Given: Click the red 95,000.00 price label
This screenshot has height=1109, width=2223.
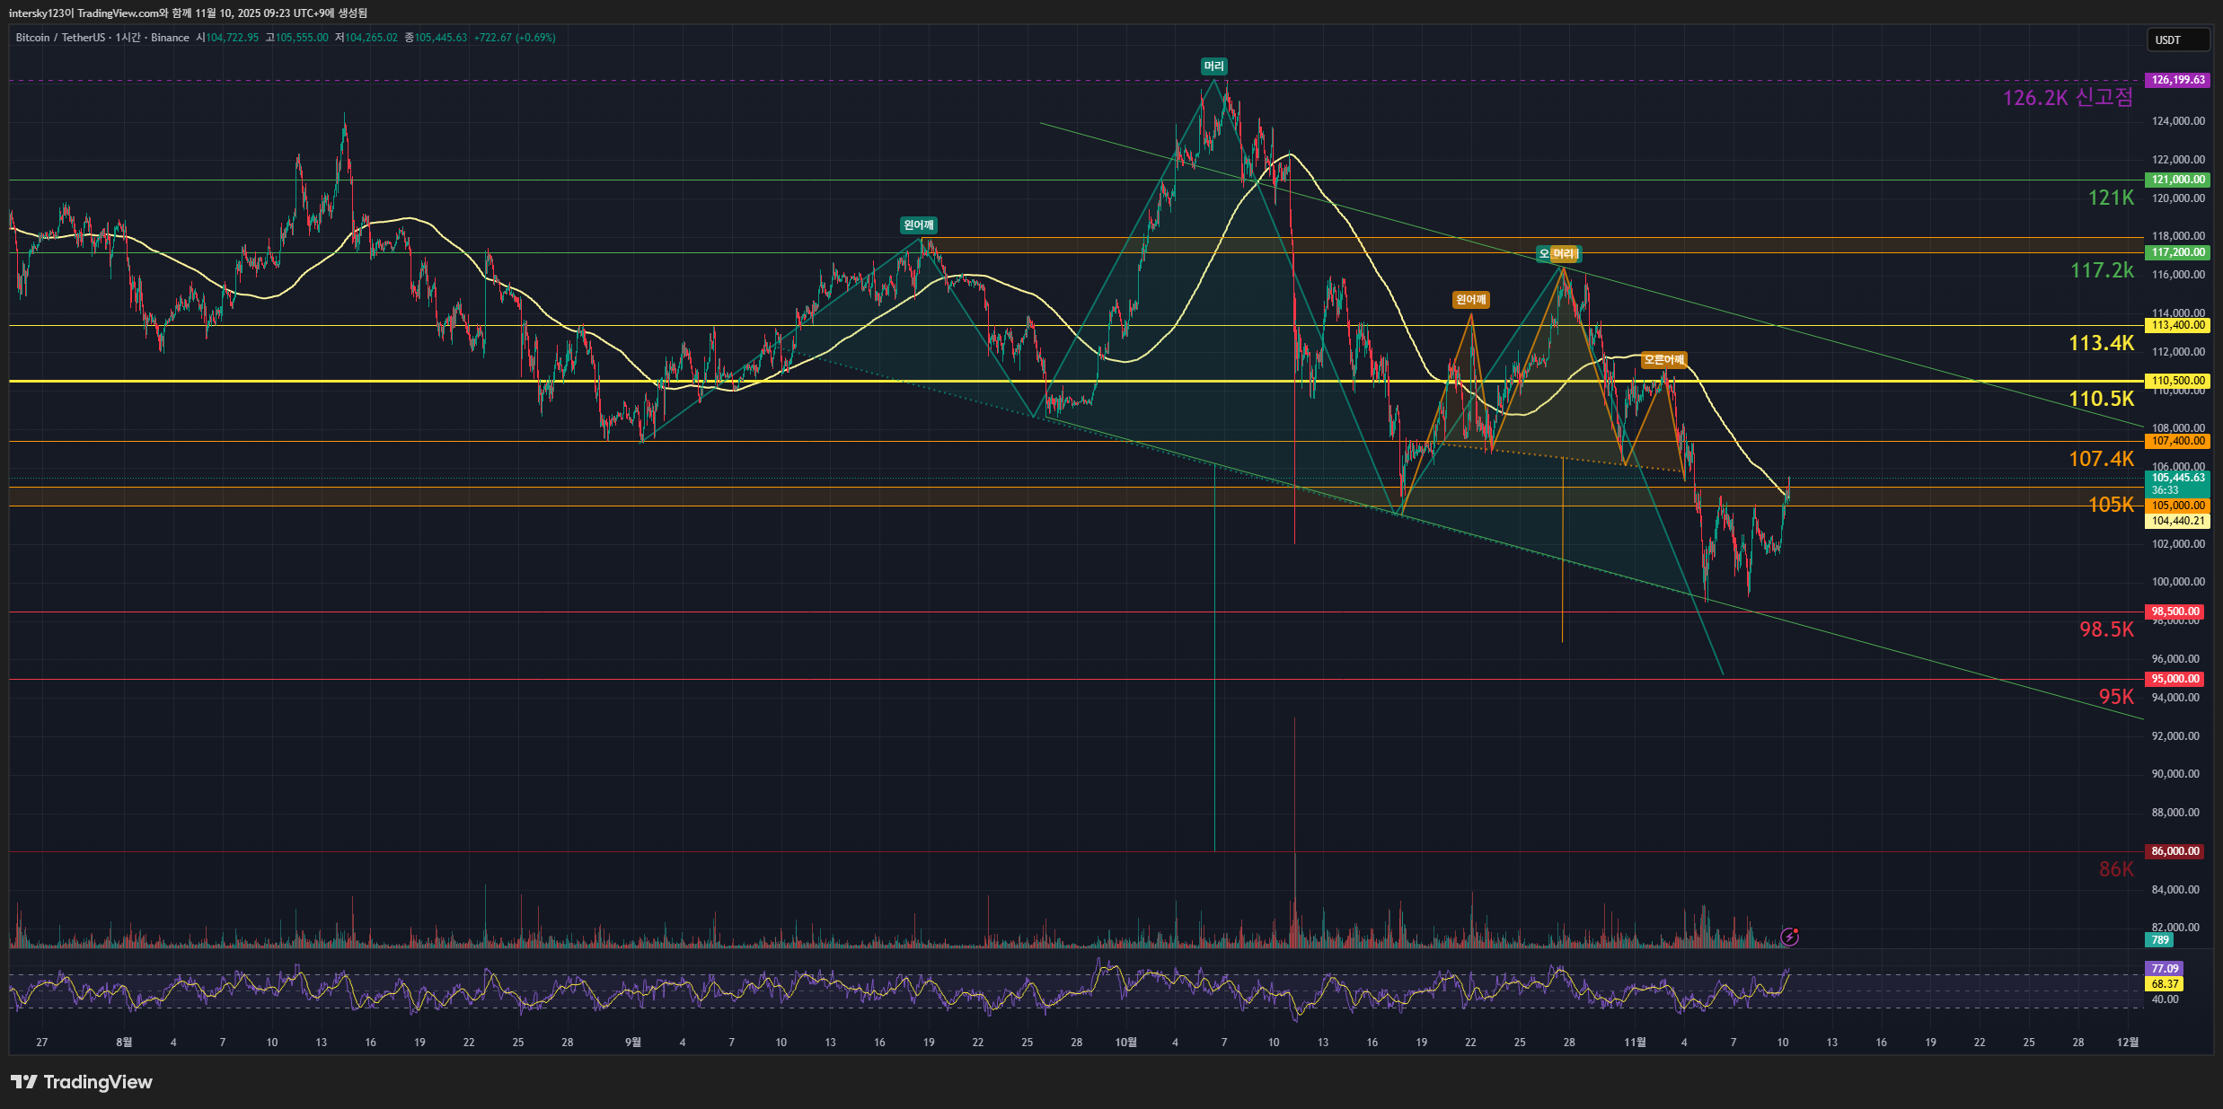Looking at the screenshot, I should [x=2174, y=679].
